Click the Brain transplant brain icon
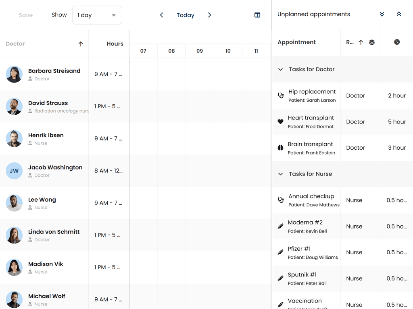 click(x=281, y=148)
